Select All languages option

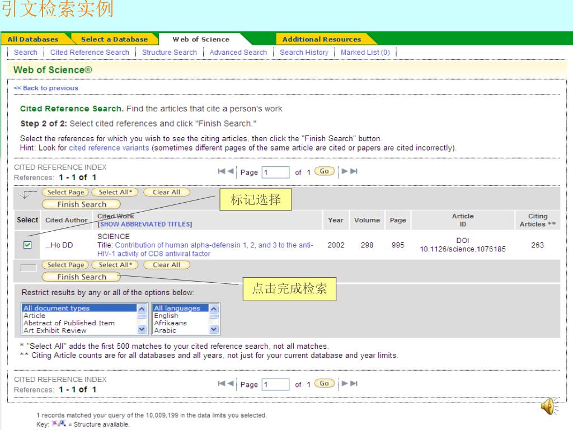[x=181, y=309]
